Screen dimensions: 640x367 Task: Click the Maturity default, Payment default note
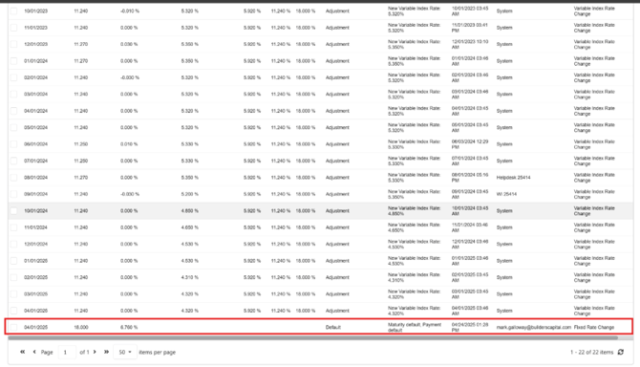pos(415,327)
